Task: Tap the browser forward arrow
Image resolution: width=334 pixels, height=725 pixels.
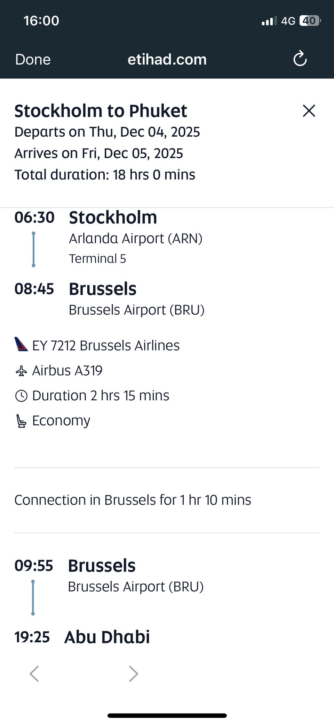Action: coord(133,673)
